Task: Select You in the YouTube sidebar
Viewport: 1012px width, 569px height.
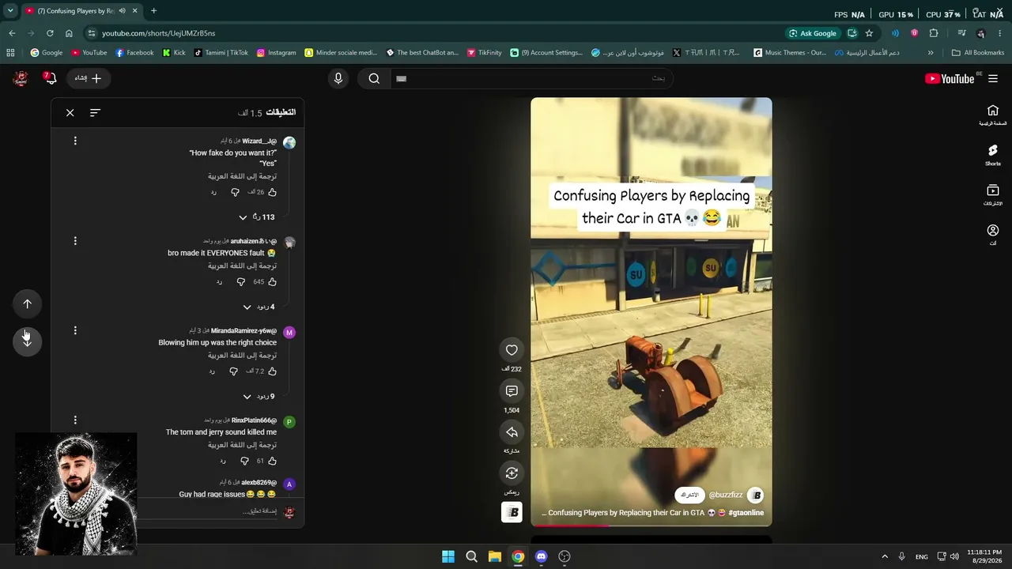Action: click(993, 235)
